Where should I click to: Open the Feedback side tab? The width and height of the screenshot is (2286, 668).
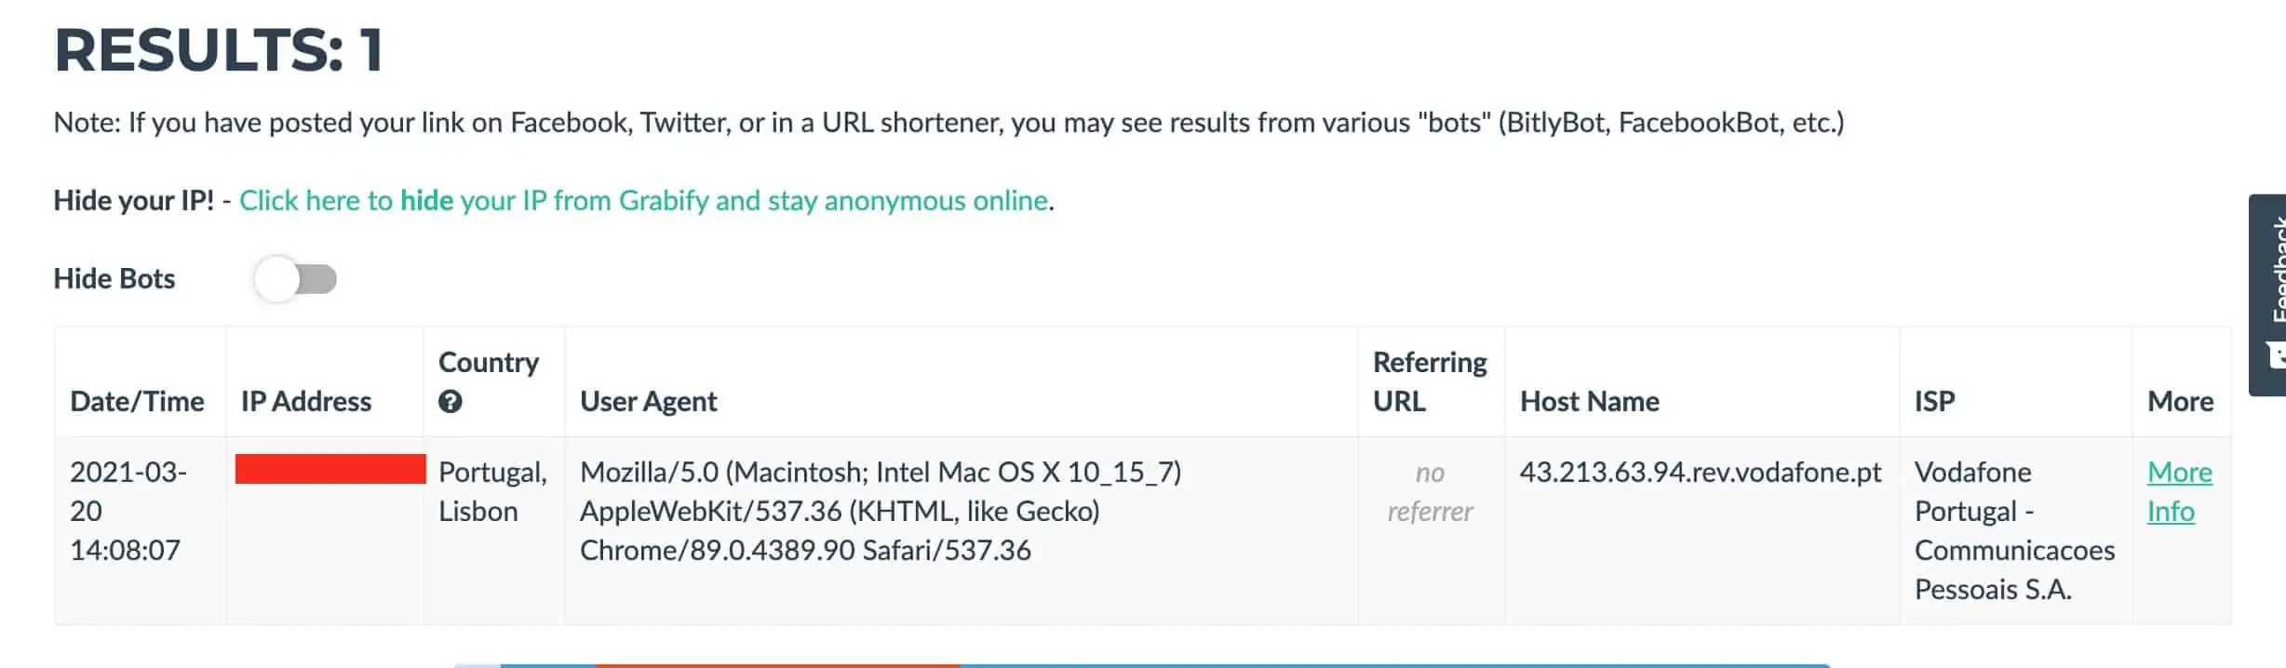(x=2268, y=295)
